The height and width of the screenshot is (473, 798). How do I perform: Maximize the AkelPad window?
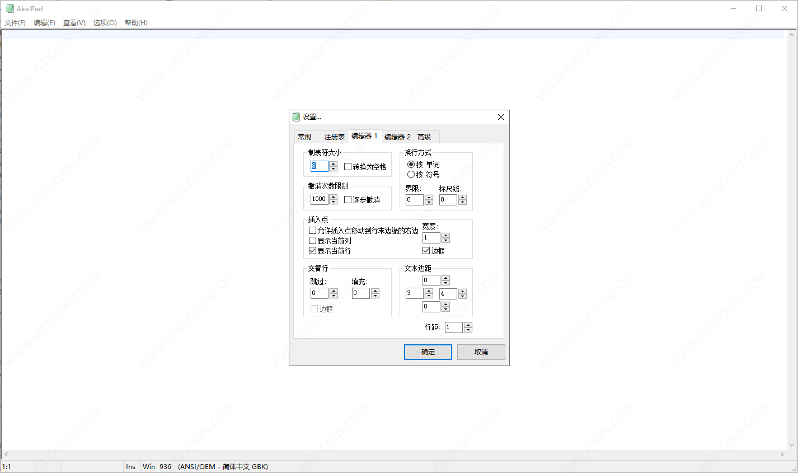point(759,8)
